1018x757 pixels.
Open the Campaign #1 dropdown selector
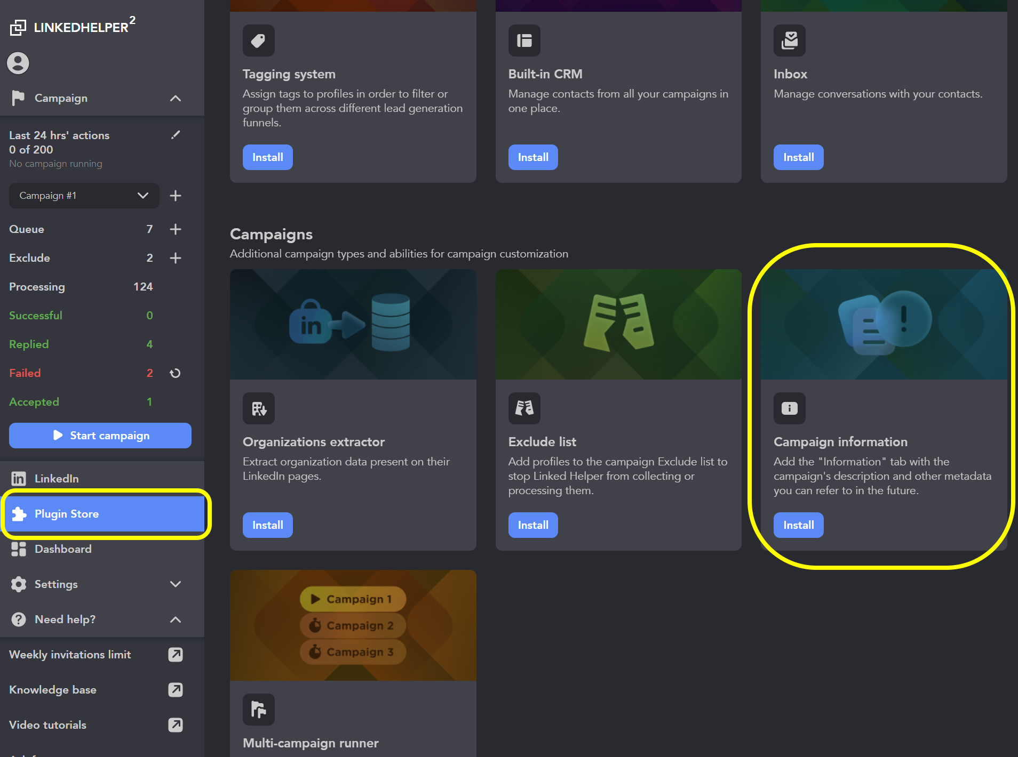84,196
